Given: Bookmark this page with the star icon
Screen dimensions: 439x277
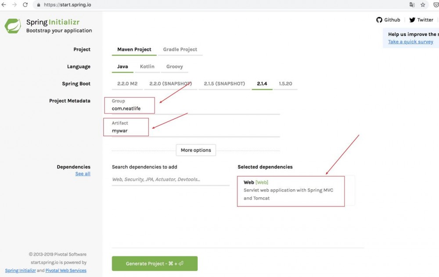Looking at the screenshot, I should [423, 5].
